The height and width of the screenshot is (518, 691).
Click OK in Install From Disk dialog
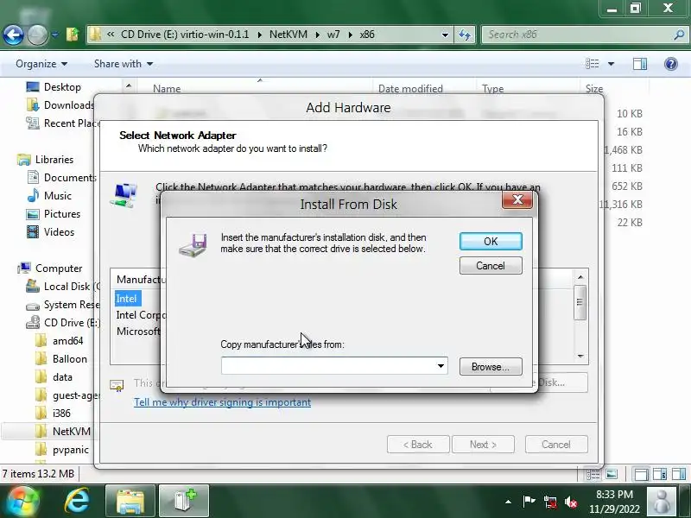(x=491, y=242)
